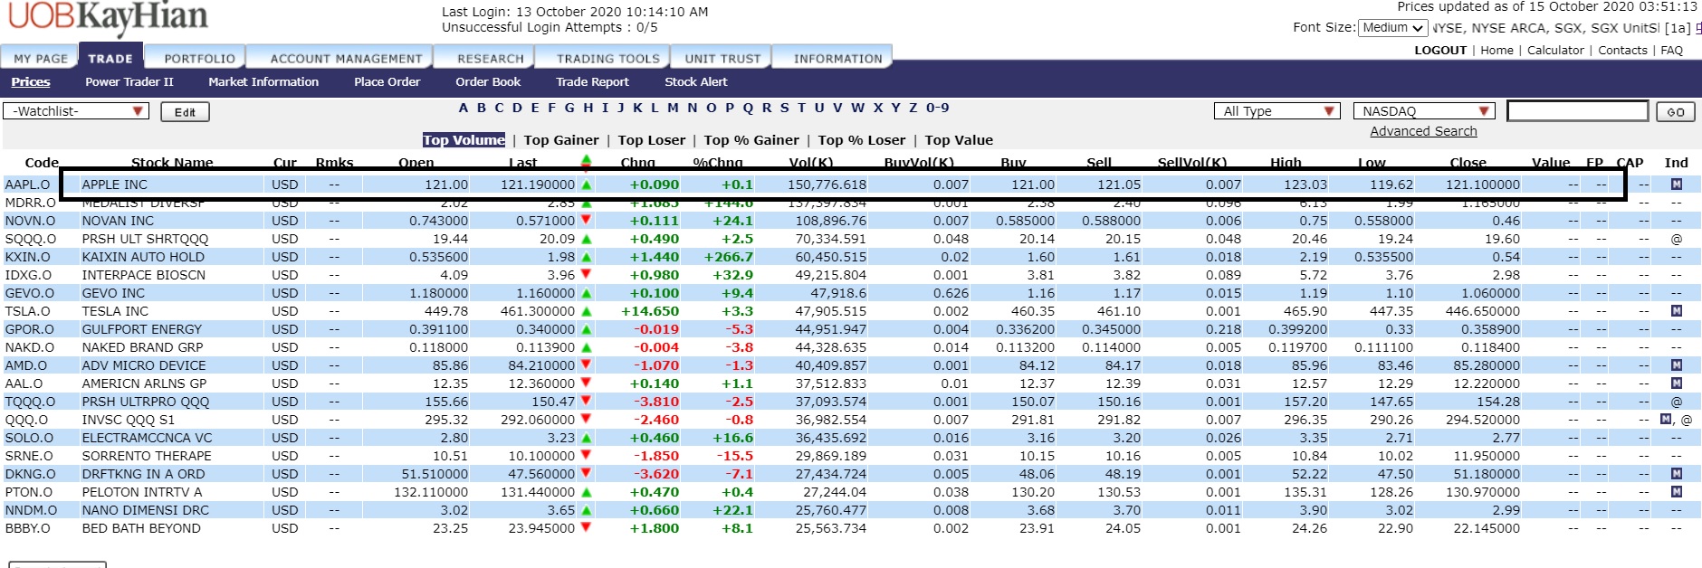Click the stock code NNDM.O
This screenshot has width=1702, height=568.
click(31, 510)
